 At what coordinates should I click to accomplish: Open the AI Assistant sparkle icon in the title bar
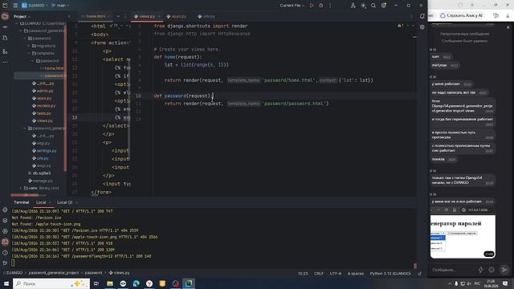point(363,6)
